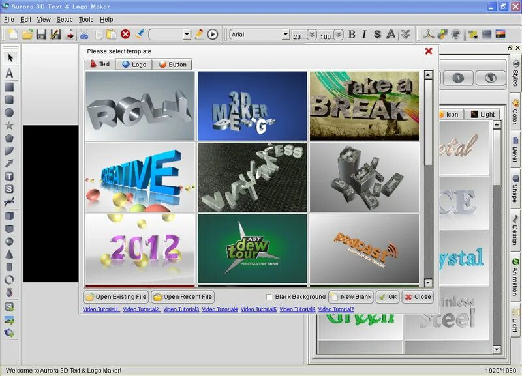This screenshot has height=376, width=522.
Task: Click the 3D axis icon in toolbar
Action: (428, 35)
